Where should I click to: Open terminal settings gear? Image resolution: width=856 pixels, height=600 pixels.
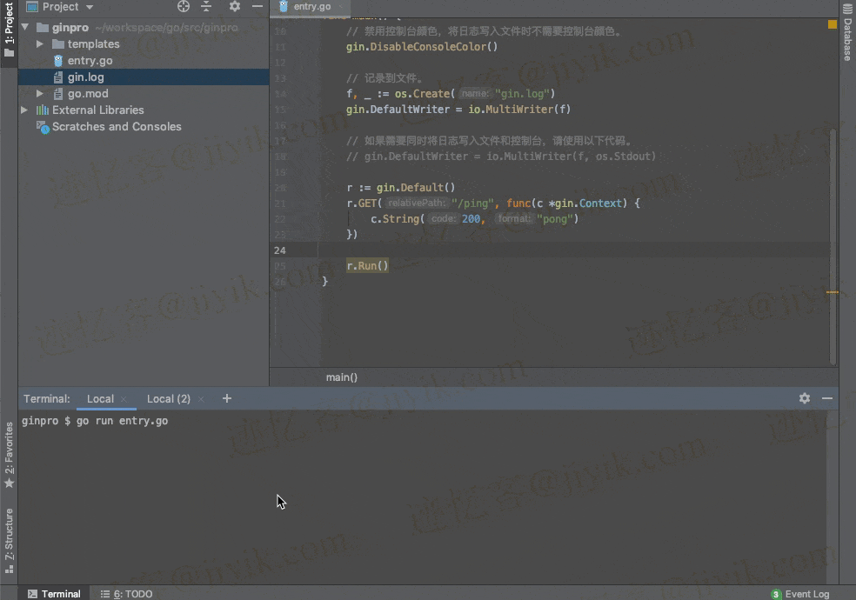[x=805, y=398]
